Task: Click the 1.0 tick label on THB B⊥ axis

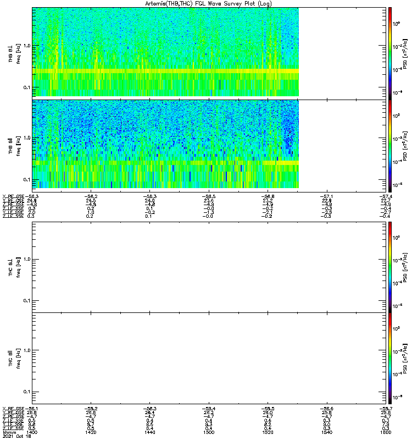Action: 27,46
